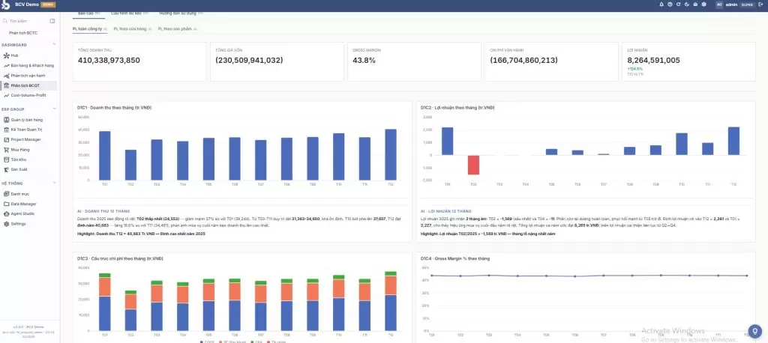Screen dimensions: 768x343
Task: Select the PL toàn công ty tab
Action: (x=88, y=29)
